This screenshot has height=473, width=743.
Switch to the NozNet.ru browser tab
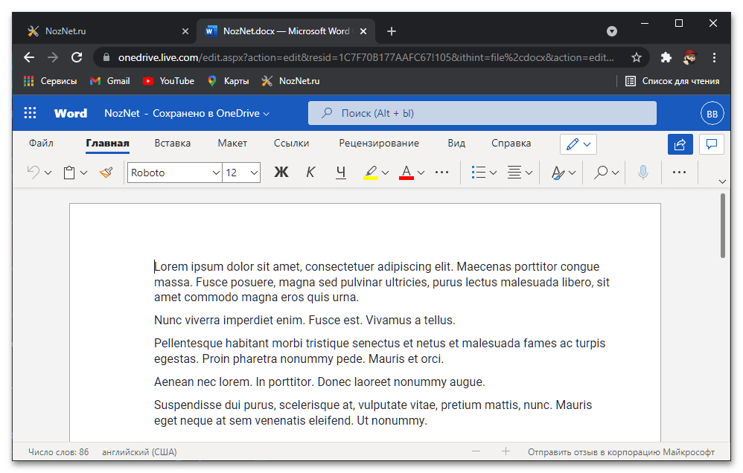[x=108, y=31]
